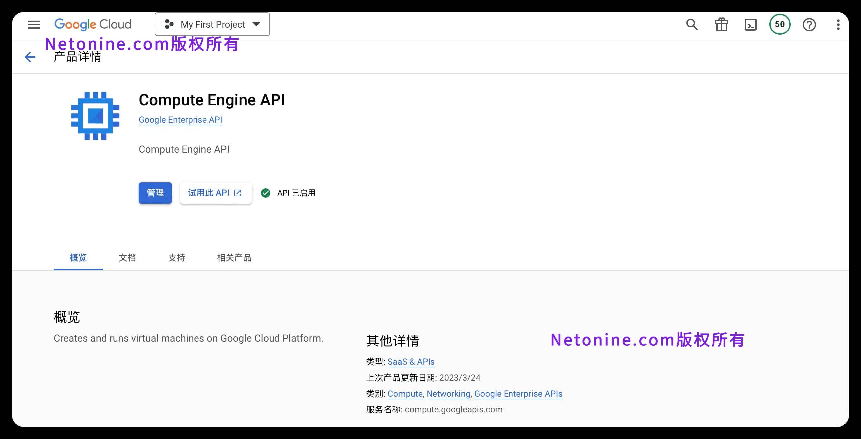Viewport: 861px width, 439px height.
Task: Open the Cloud Shell terminal icon
Action: (751, 25)
